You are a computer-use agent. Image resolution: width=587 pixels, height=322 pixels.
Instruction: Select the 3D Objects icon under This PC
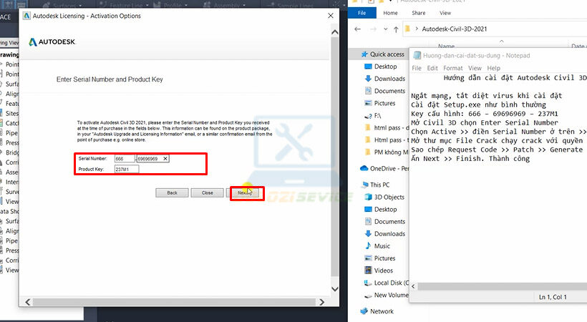click(366, 197)
